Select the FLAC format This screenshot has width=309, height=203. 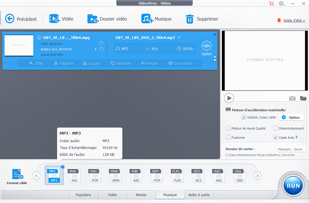[177, 176]
